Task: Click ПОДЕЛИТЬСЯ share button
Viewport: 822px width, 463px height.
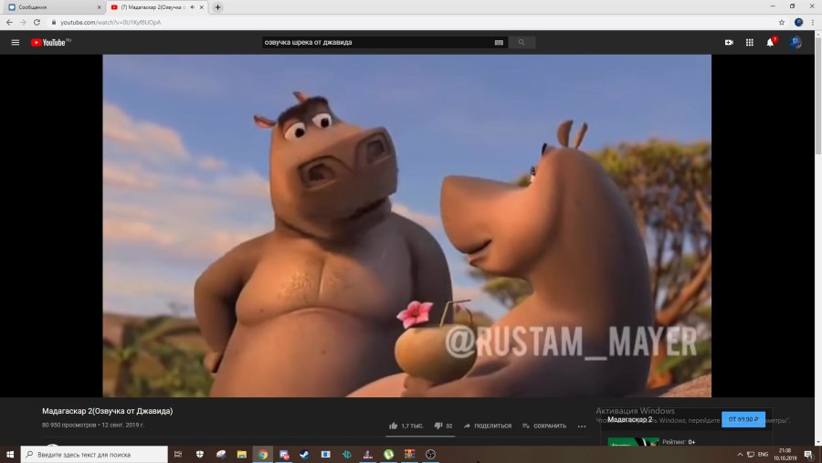Action: pos(488,426)
